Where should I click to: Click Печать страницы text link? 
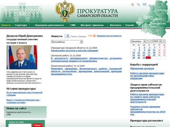[x=78, y=37]
